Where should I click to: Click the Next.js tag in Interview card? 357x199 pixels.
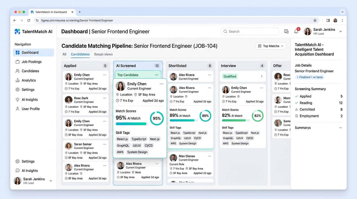(255, 133)
